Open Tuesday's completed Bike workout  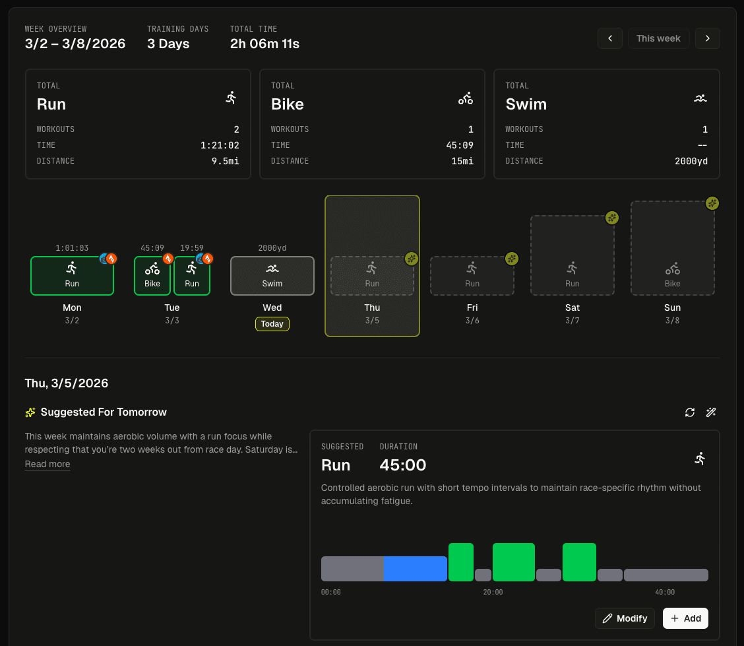(152, 276)
